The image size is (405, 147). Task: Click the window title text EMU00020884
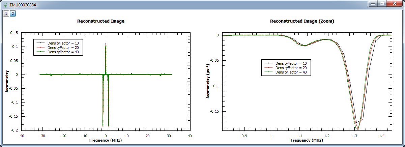(23, 5)
